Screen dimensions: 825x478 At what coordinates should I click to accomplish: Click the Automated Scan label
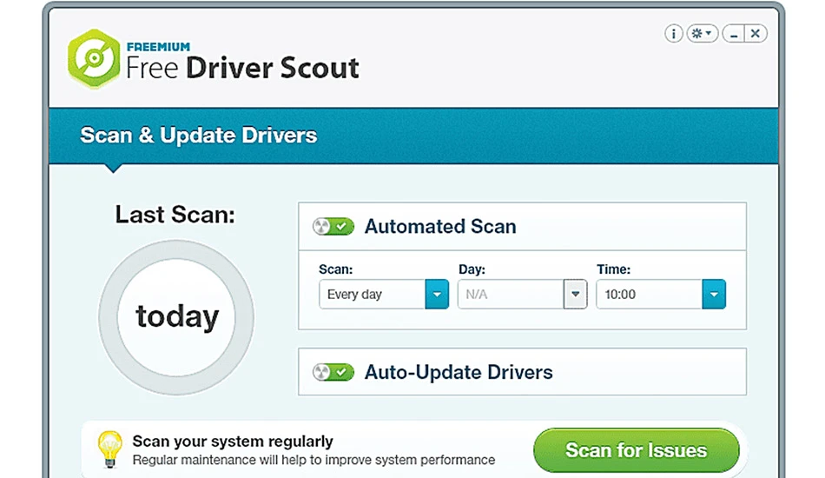pos(440,226)
